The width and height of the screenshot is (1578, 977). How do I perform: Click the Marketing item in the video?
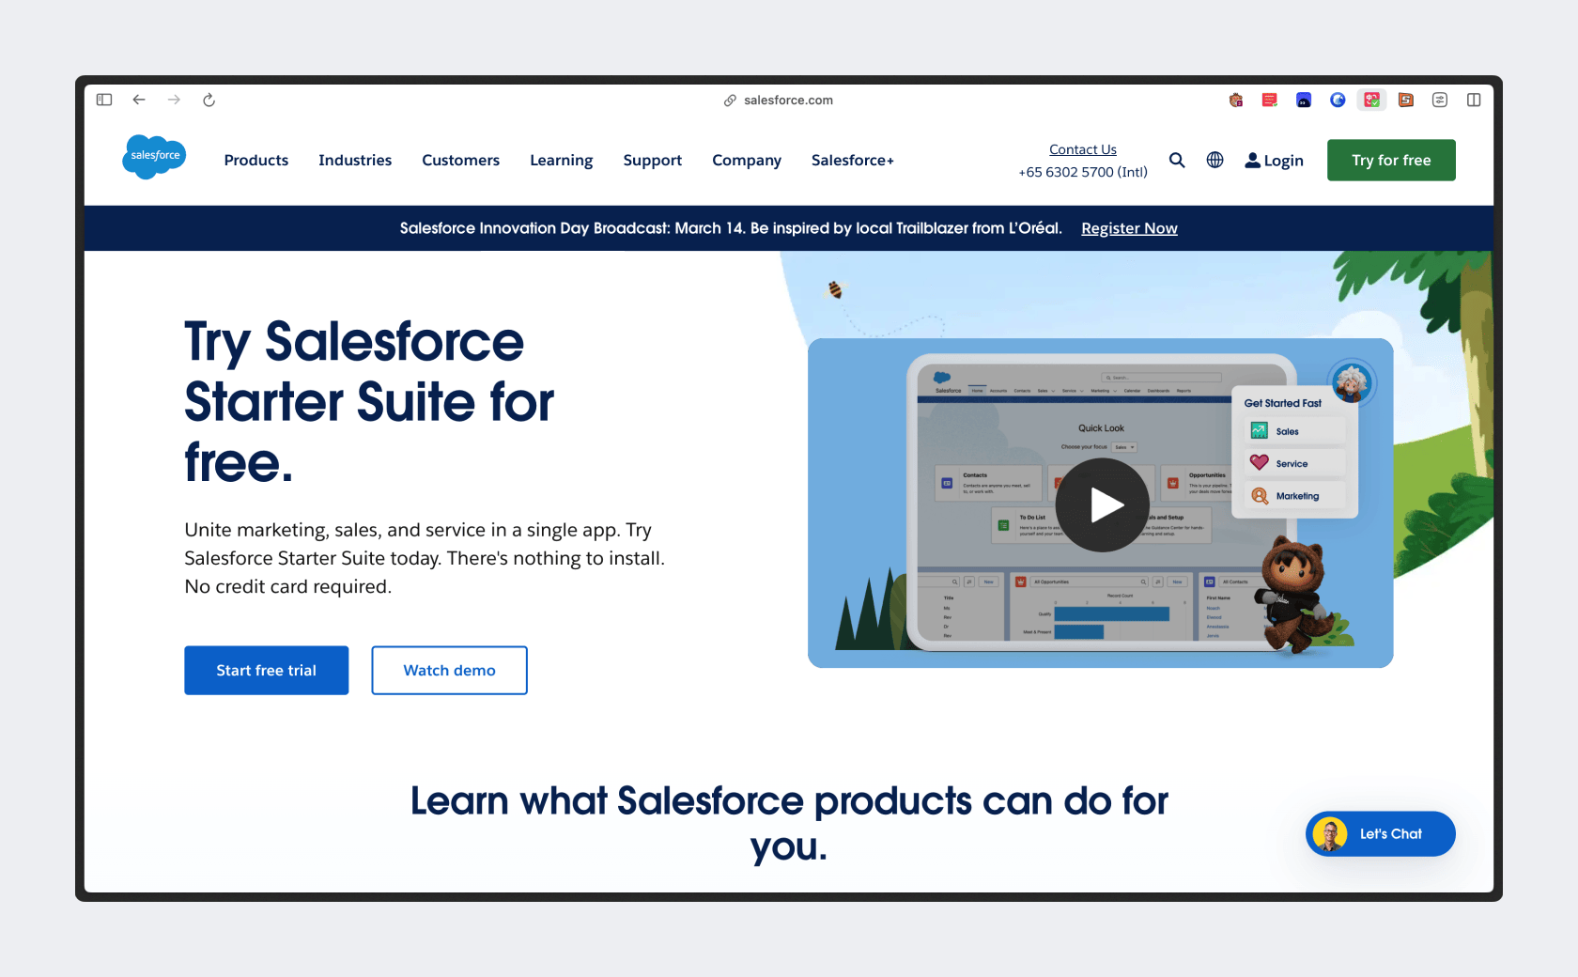tap(1295, 496)
